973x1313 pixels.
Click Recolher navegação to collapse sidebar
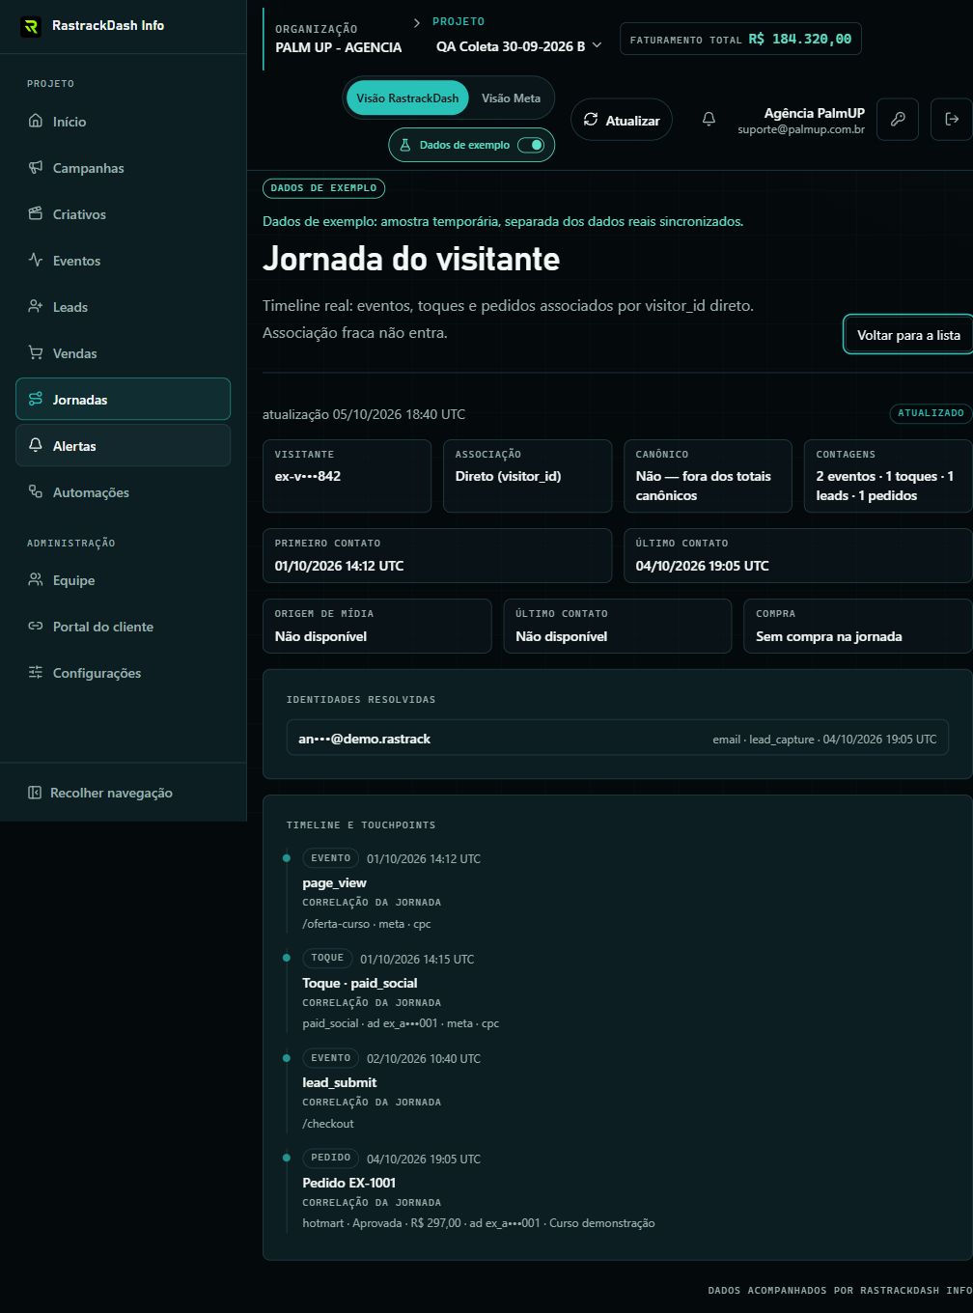(x=123, y=793)
